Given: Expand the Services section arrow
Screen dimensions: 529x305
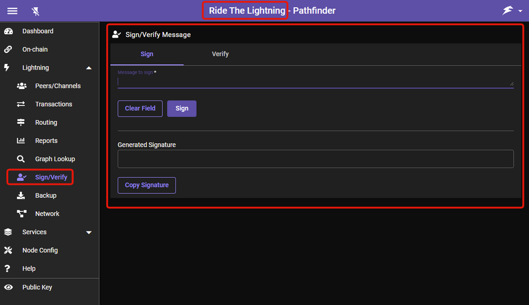Looking at the screenshot, I should (x=89, y=232).
